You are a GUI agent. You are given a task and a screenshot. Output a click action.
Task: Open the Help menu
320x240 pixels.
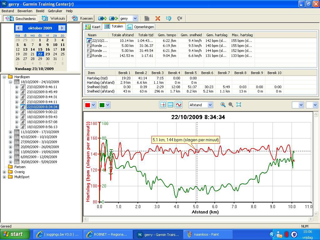pos(69,11)
